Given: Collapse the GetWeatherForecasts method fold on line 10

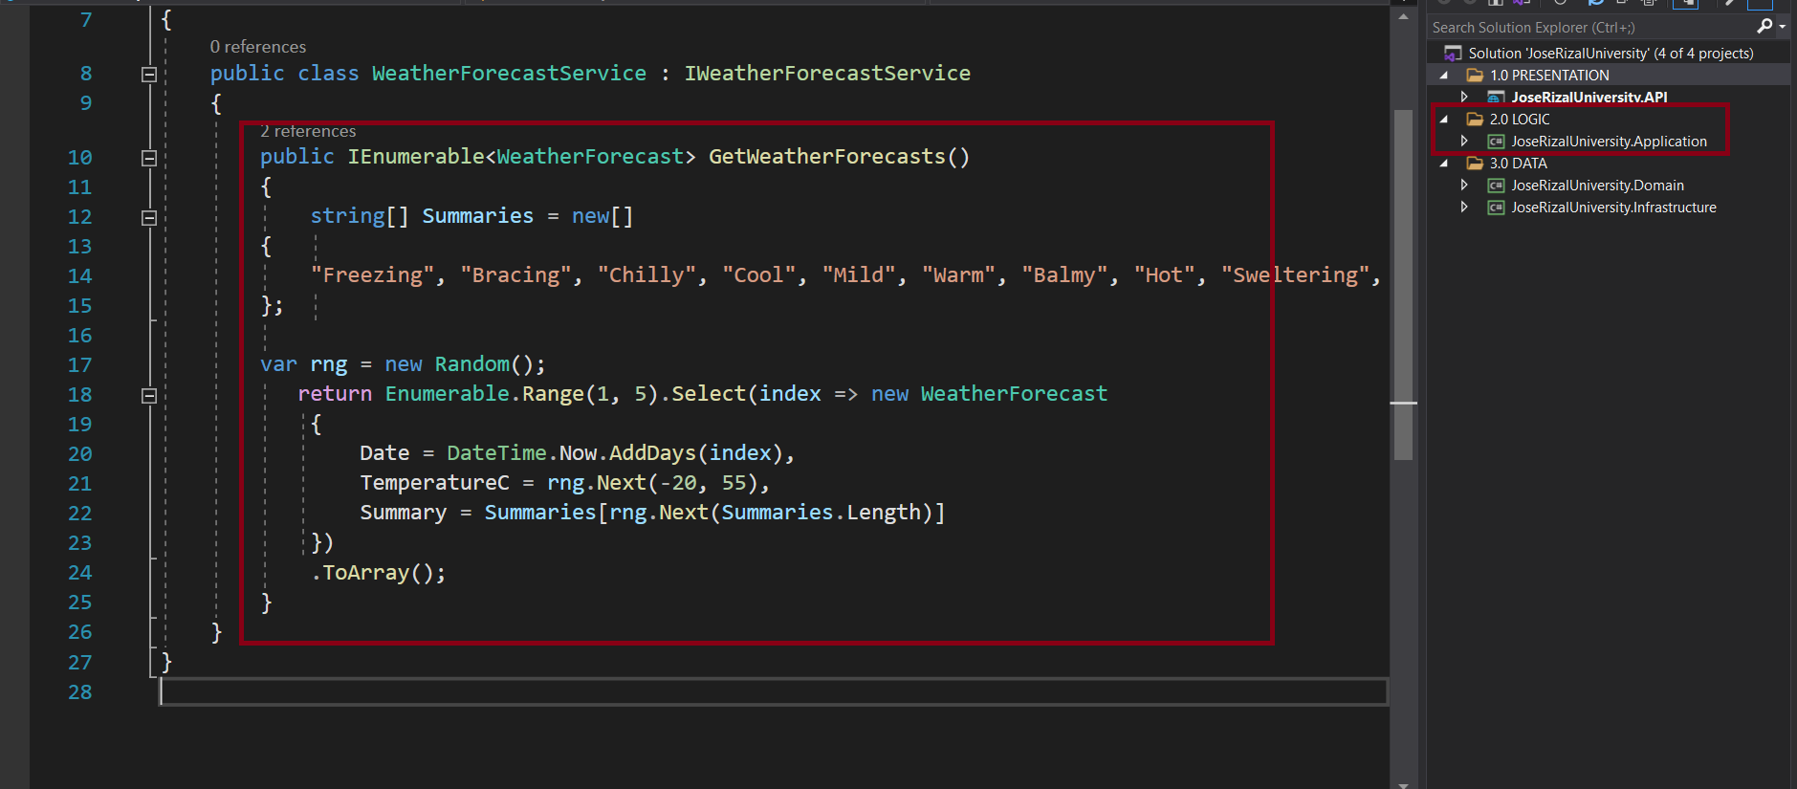Looking at the screenshot, I should pos(149,159).
